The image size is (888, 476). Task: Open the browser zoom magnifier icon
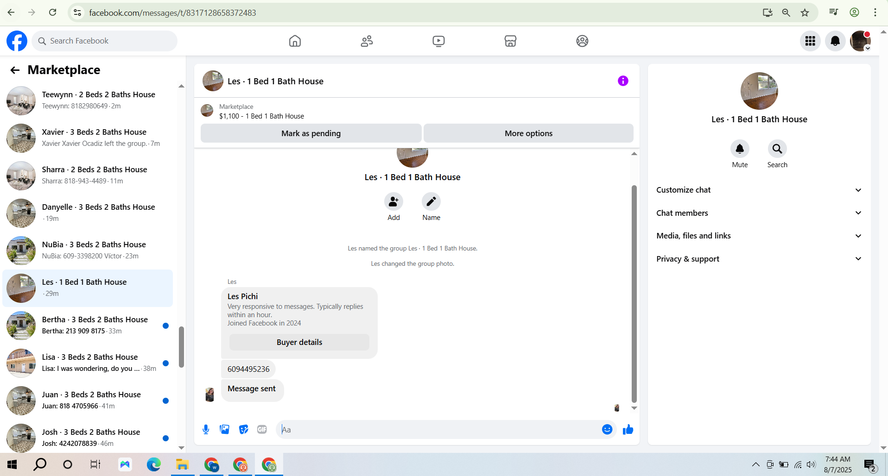pos(786,13)
